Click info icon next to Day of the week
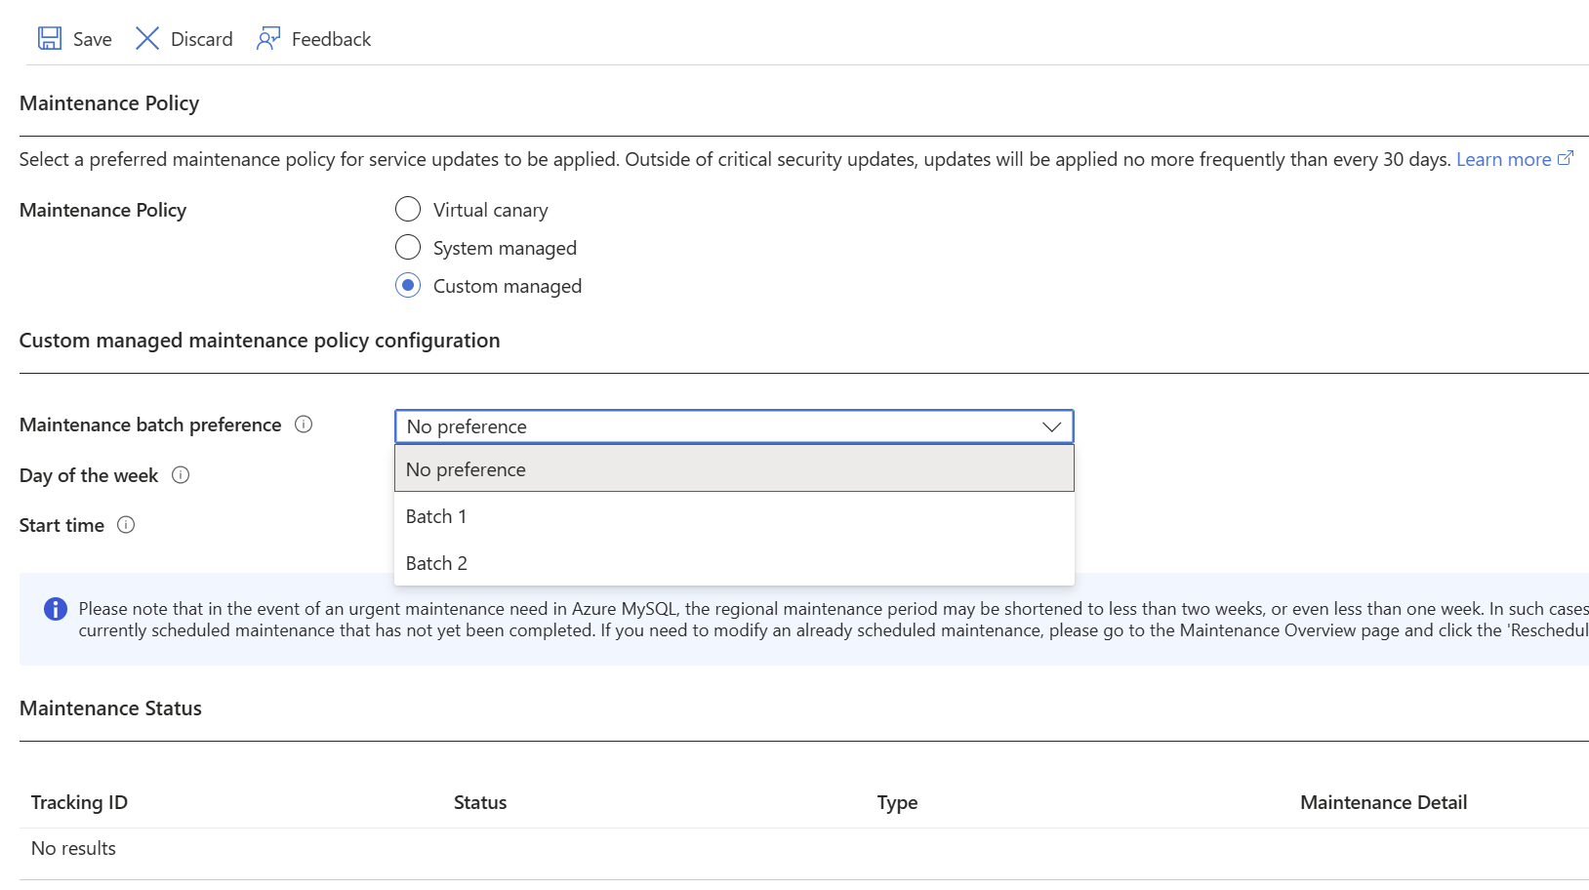 181,475
